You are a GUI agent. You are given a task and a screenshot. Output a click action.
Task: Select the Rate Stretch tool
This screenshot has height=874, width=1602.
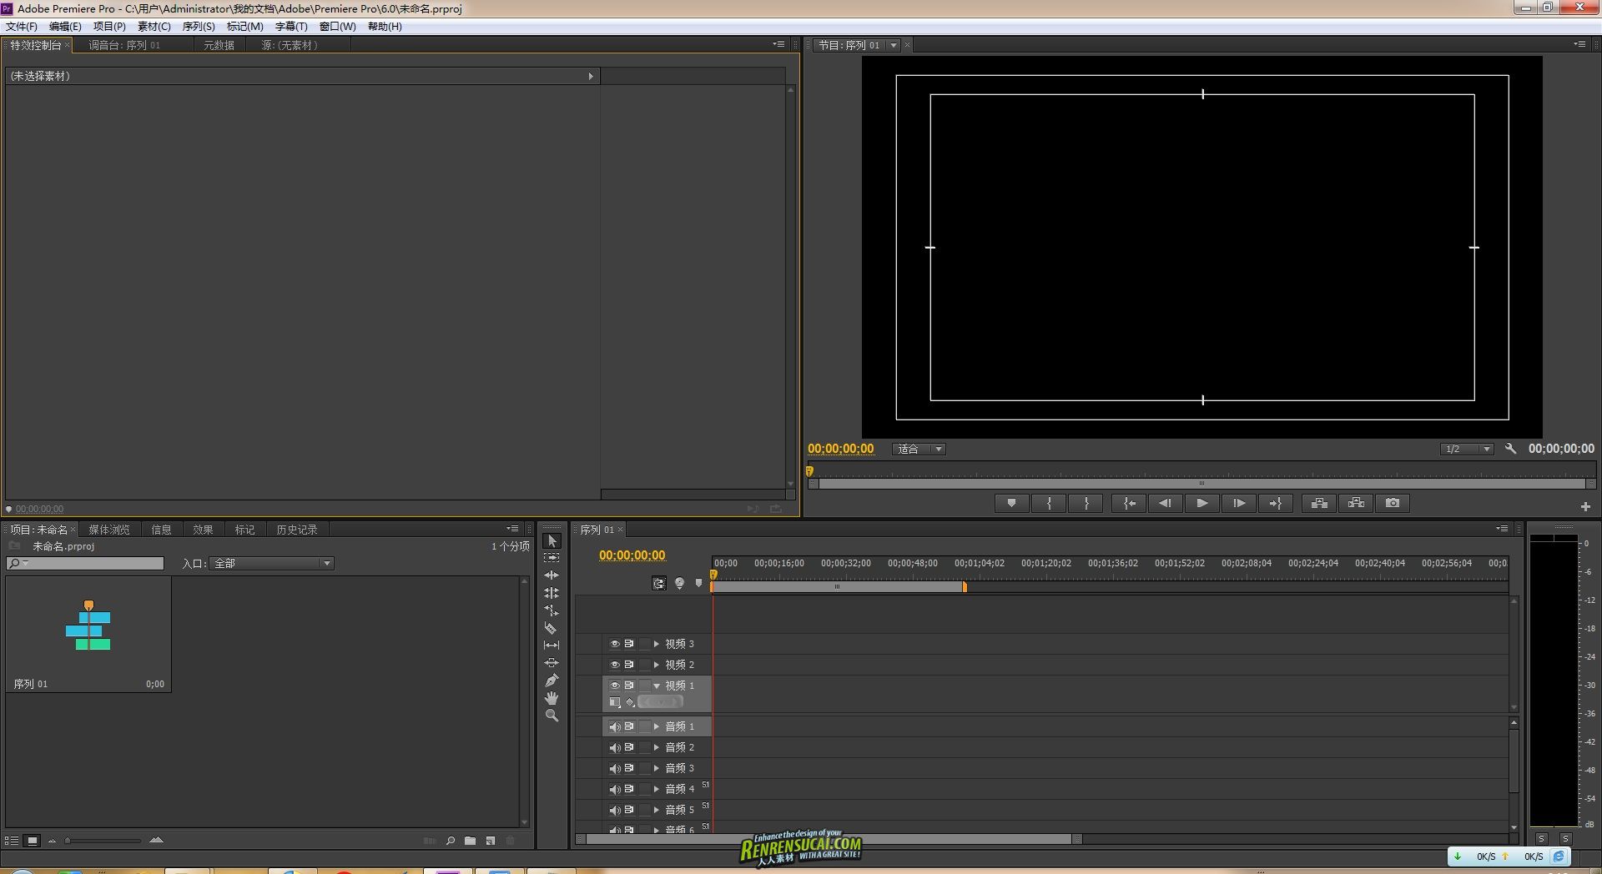(x=552, y=610)
